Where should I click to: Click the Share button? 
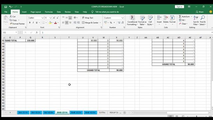tap(200, 12)
